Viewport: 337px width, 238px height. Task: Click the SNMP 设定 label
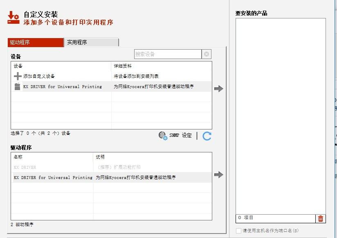pos(180,135)
